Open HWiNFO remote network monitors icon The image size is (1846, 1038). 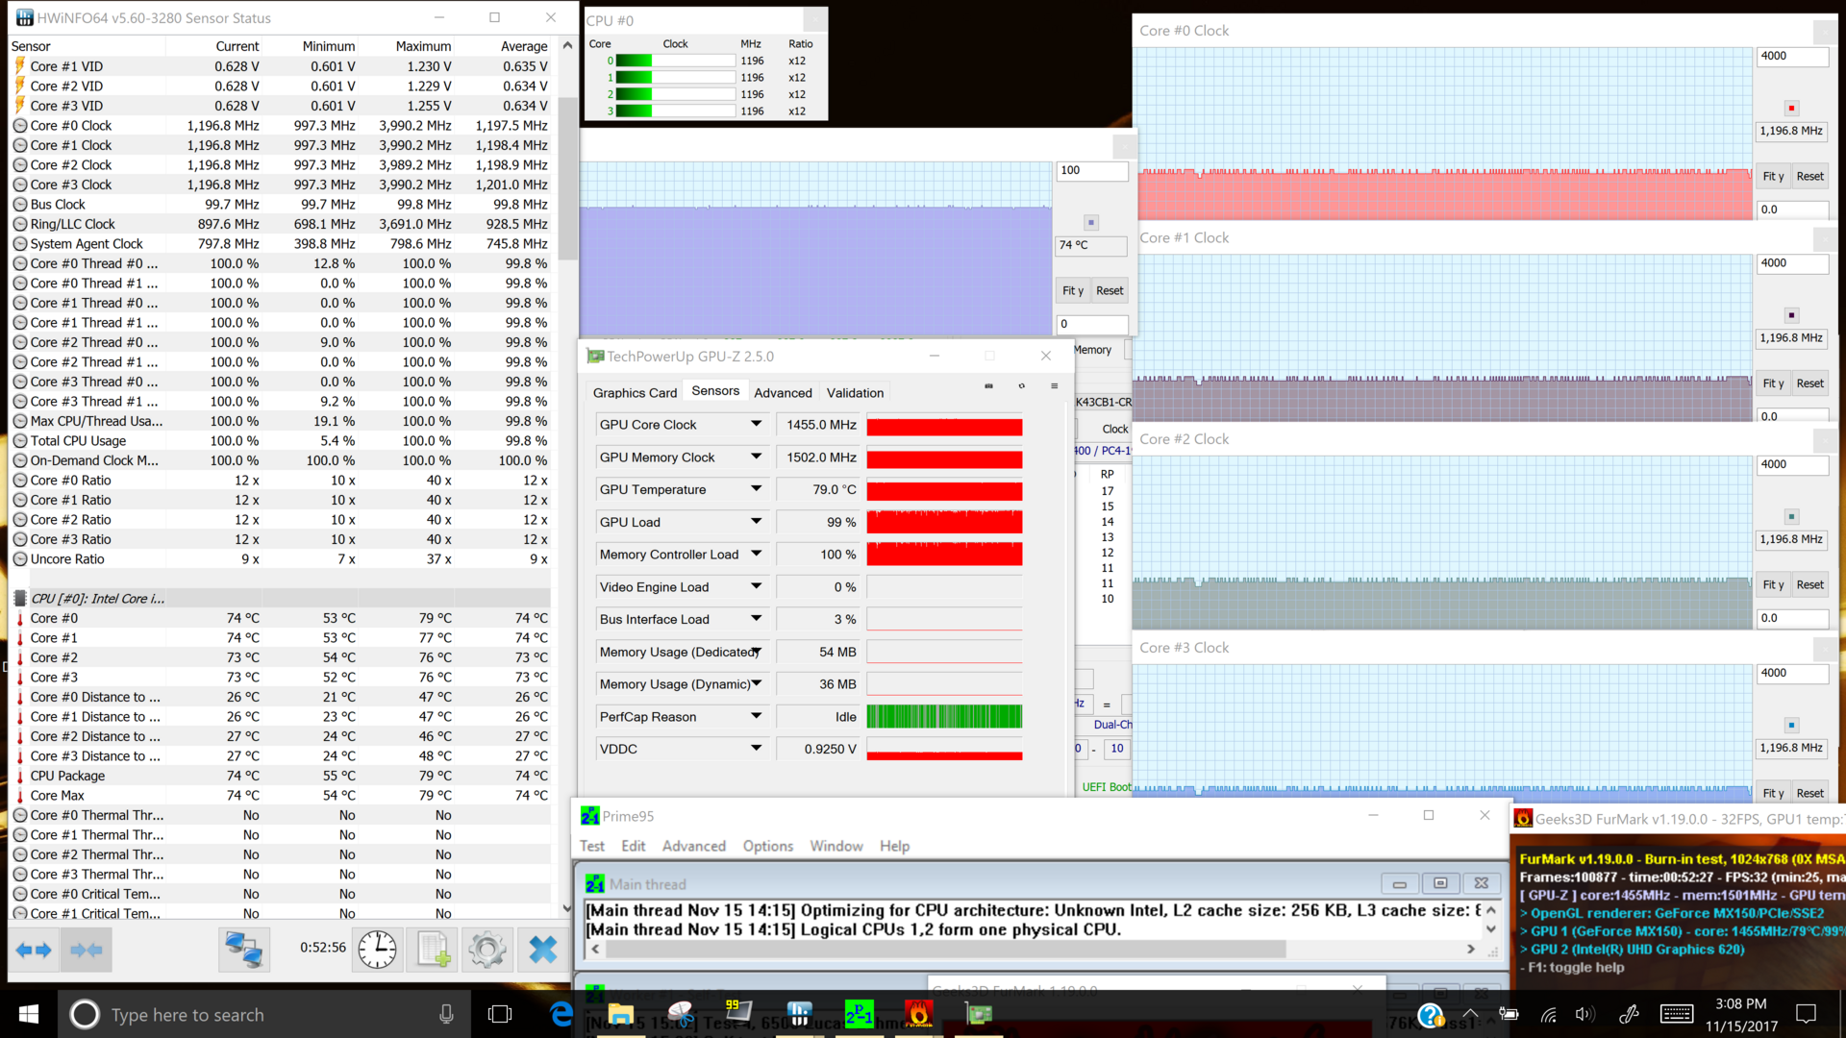(243, 951)
